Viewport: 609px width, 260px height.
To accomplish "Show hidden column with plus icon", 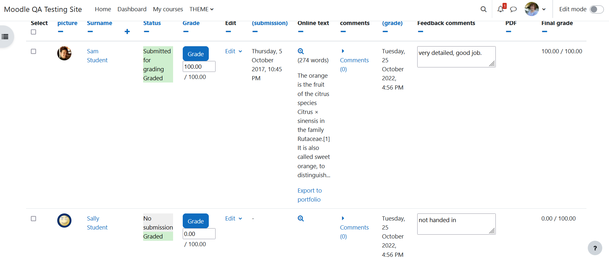I will coord(127,31).
